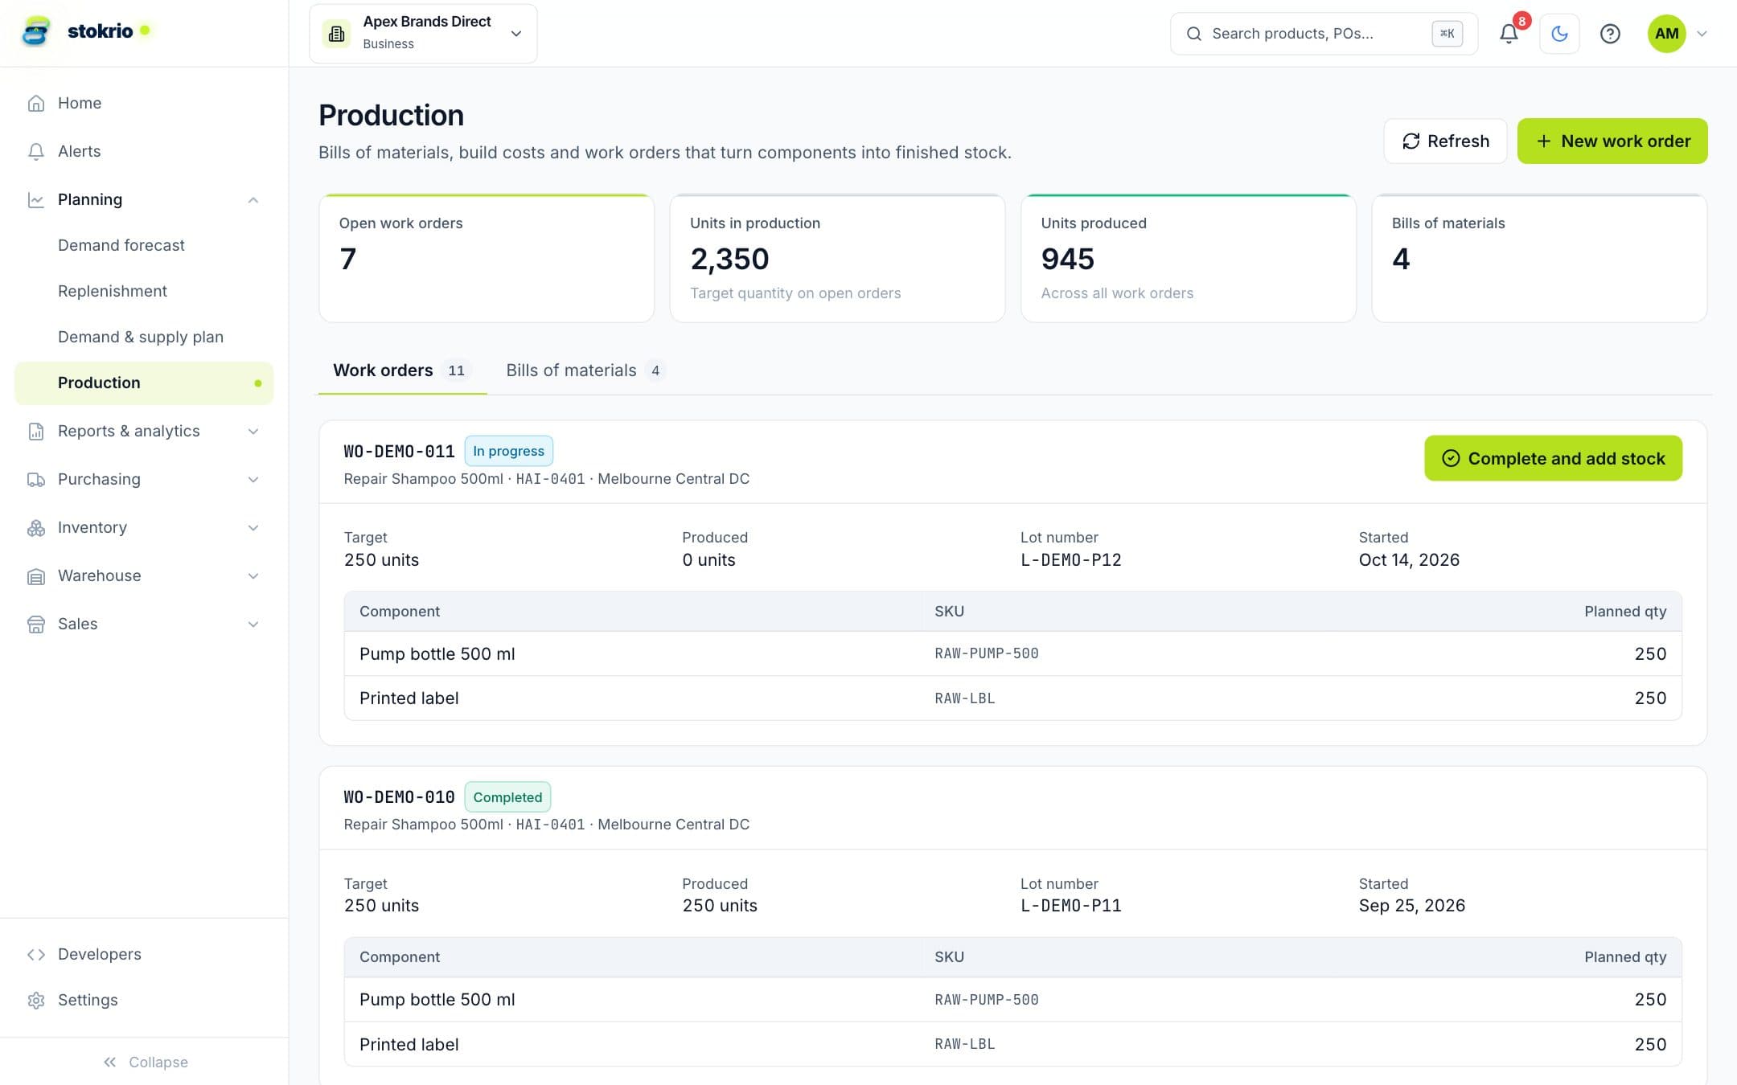Focus the Search products, POs field

[x=1324, y=34]
